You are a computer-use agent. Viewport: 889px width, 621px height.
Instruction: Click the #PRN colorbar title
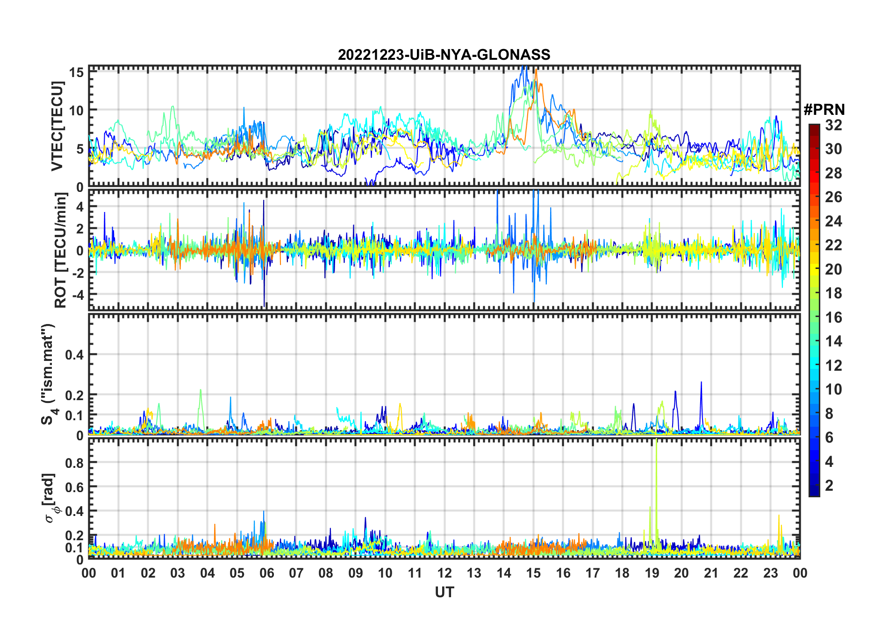tap(824, 110)
